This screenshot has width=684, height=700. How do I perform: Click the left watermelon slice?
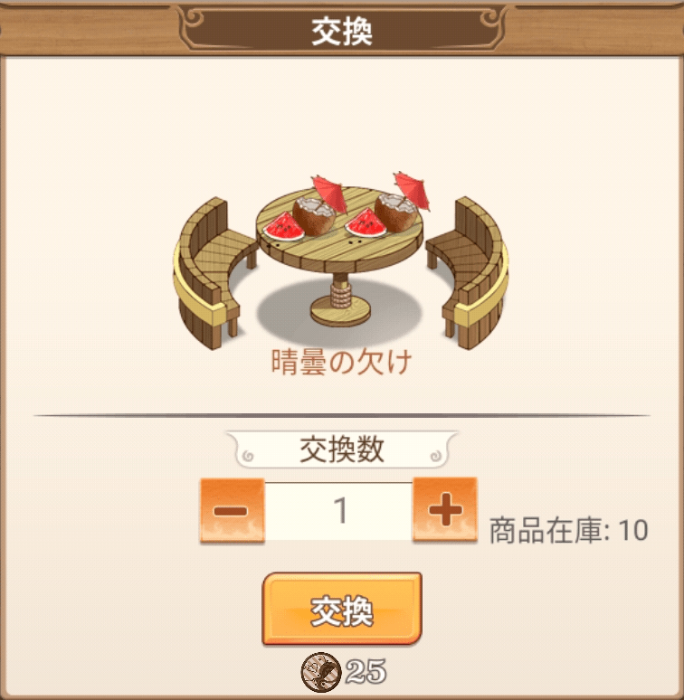(283, 225)
